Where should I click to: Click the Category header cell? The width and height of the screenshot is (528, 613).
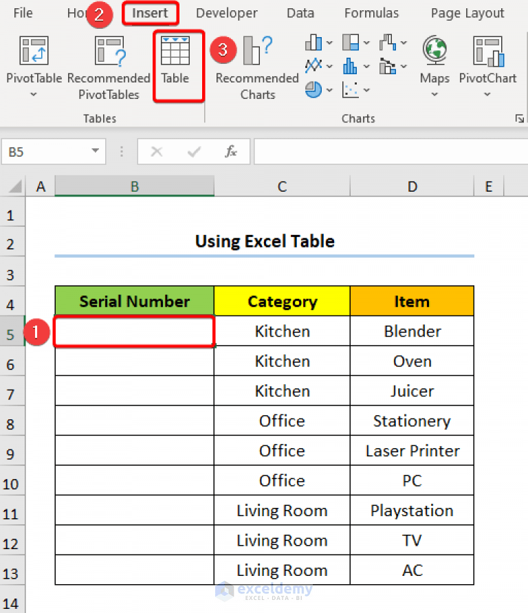pos(282,301)
